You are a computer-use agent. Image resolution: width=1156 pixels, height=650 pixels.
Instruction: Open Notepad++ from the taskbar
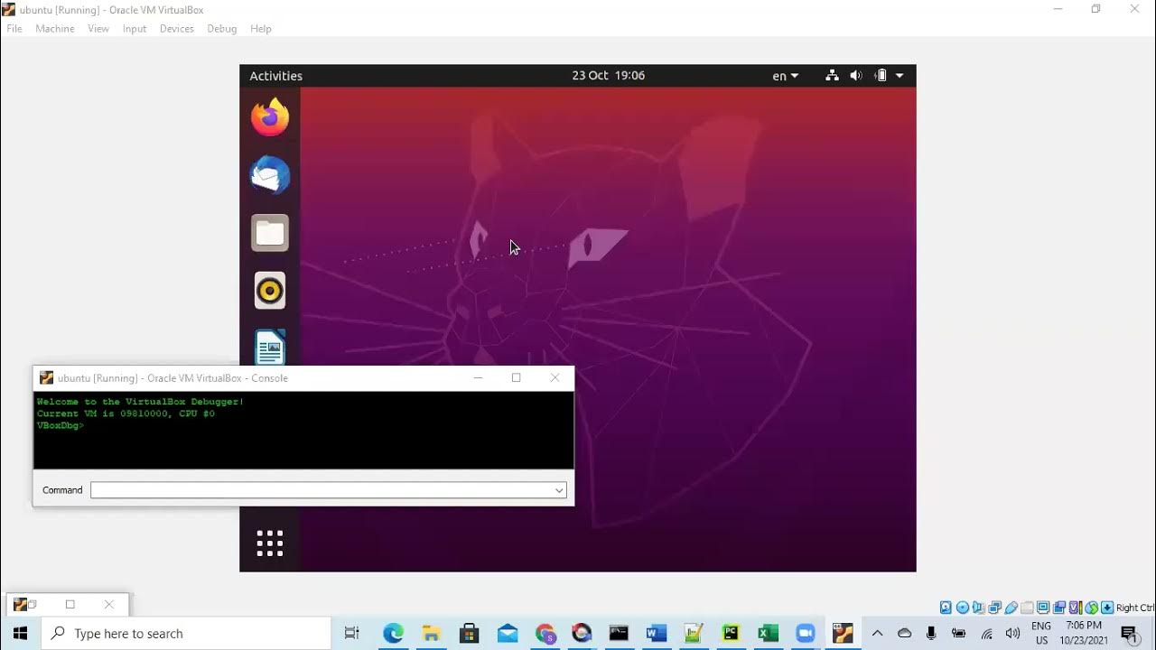[x=694, y=634]
